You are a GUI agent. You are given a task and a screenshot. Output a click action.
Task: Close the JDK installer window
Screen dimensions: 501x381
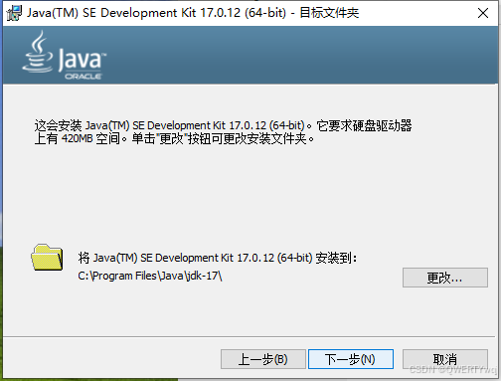point(483,13)
